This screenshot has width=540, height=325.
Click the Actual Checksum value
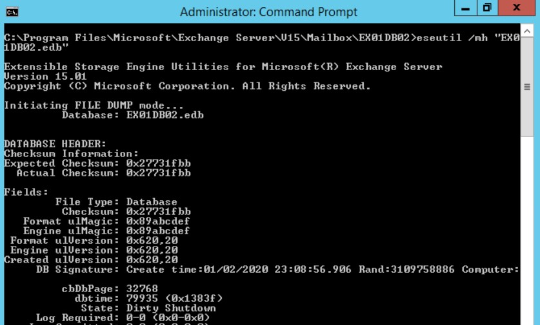pyautogui.click(x=158, y=173)
